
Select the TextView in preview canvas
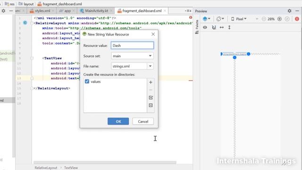(x=235, y=54)
